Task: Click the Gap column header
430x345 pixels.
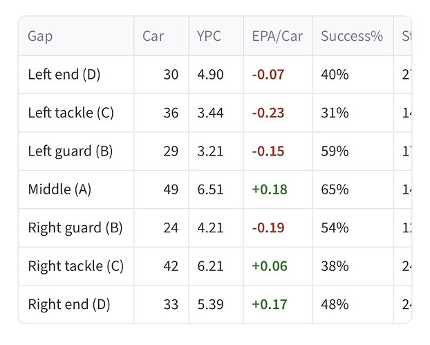Action: (40, 36)
